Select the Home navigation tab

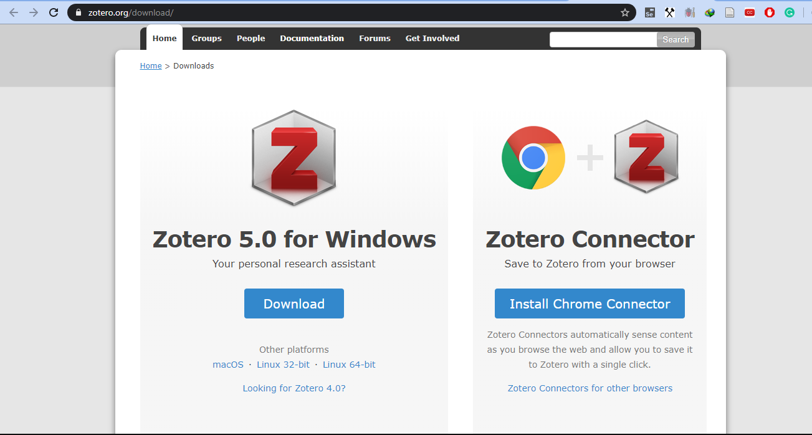click(165, 38)
